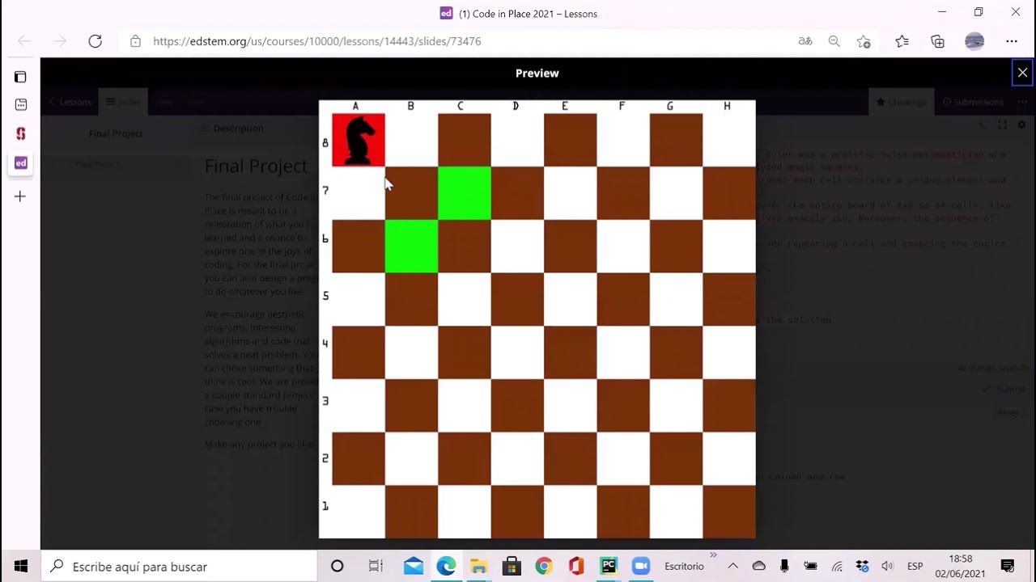
Task: Open the vertical tabs panel icon
Action: point(20,77)
